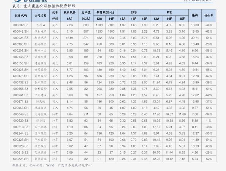Click the 20.70 P/E value cell

[x=156, y=152]
